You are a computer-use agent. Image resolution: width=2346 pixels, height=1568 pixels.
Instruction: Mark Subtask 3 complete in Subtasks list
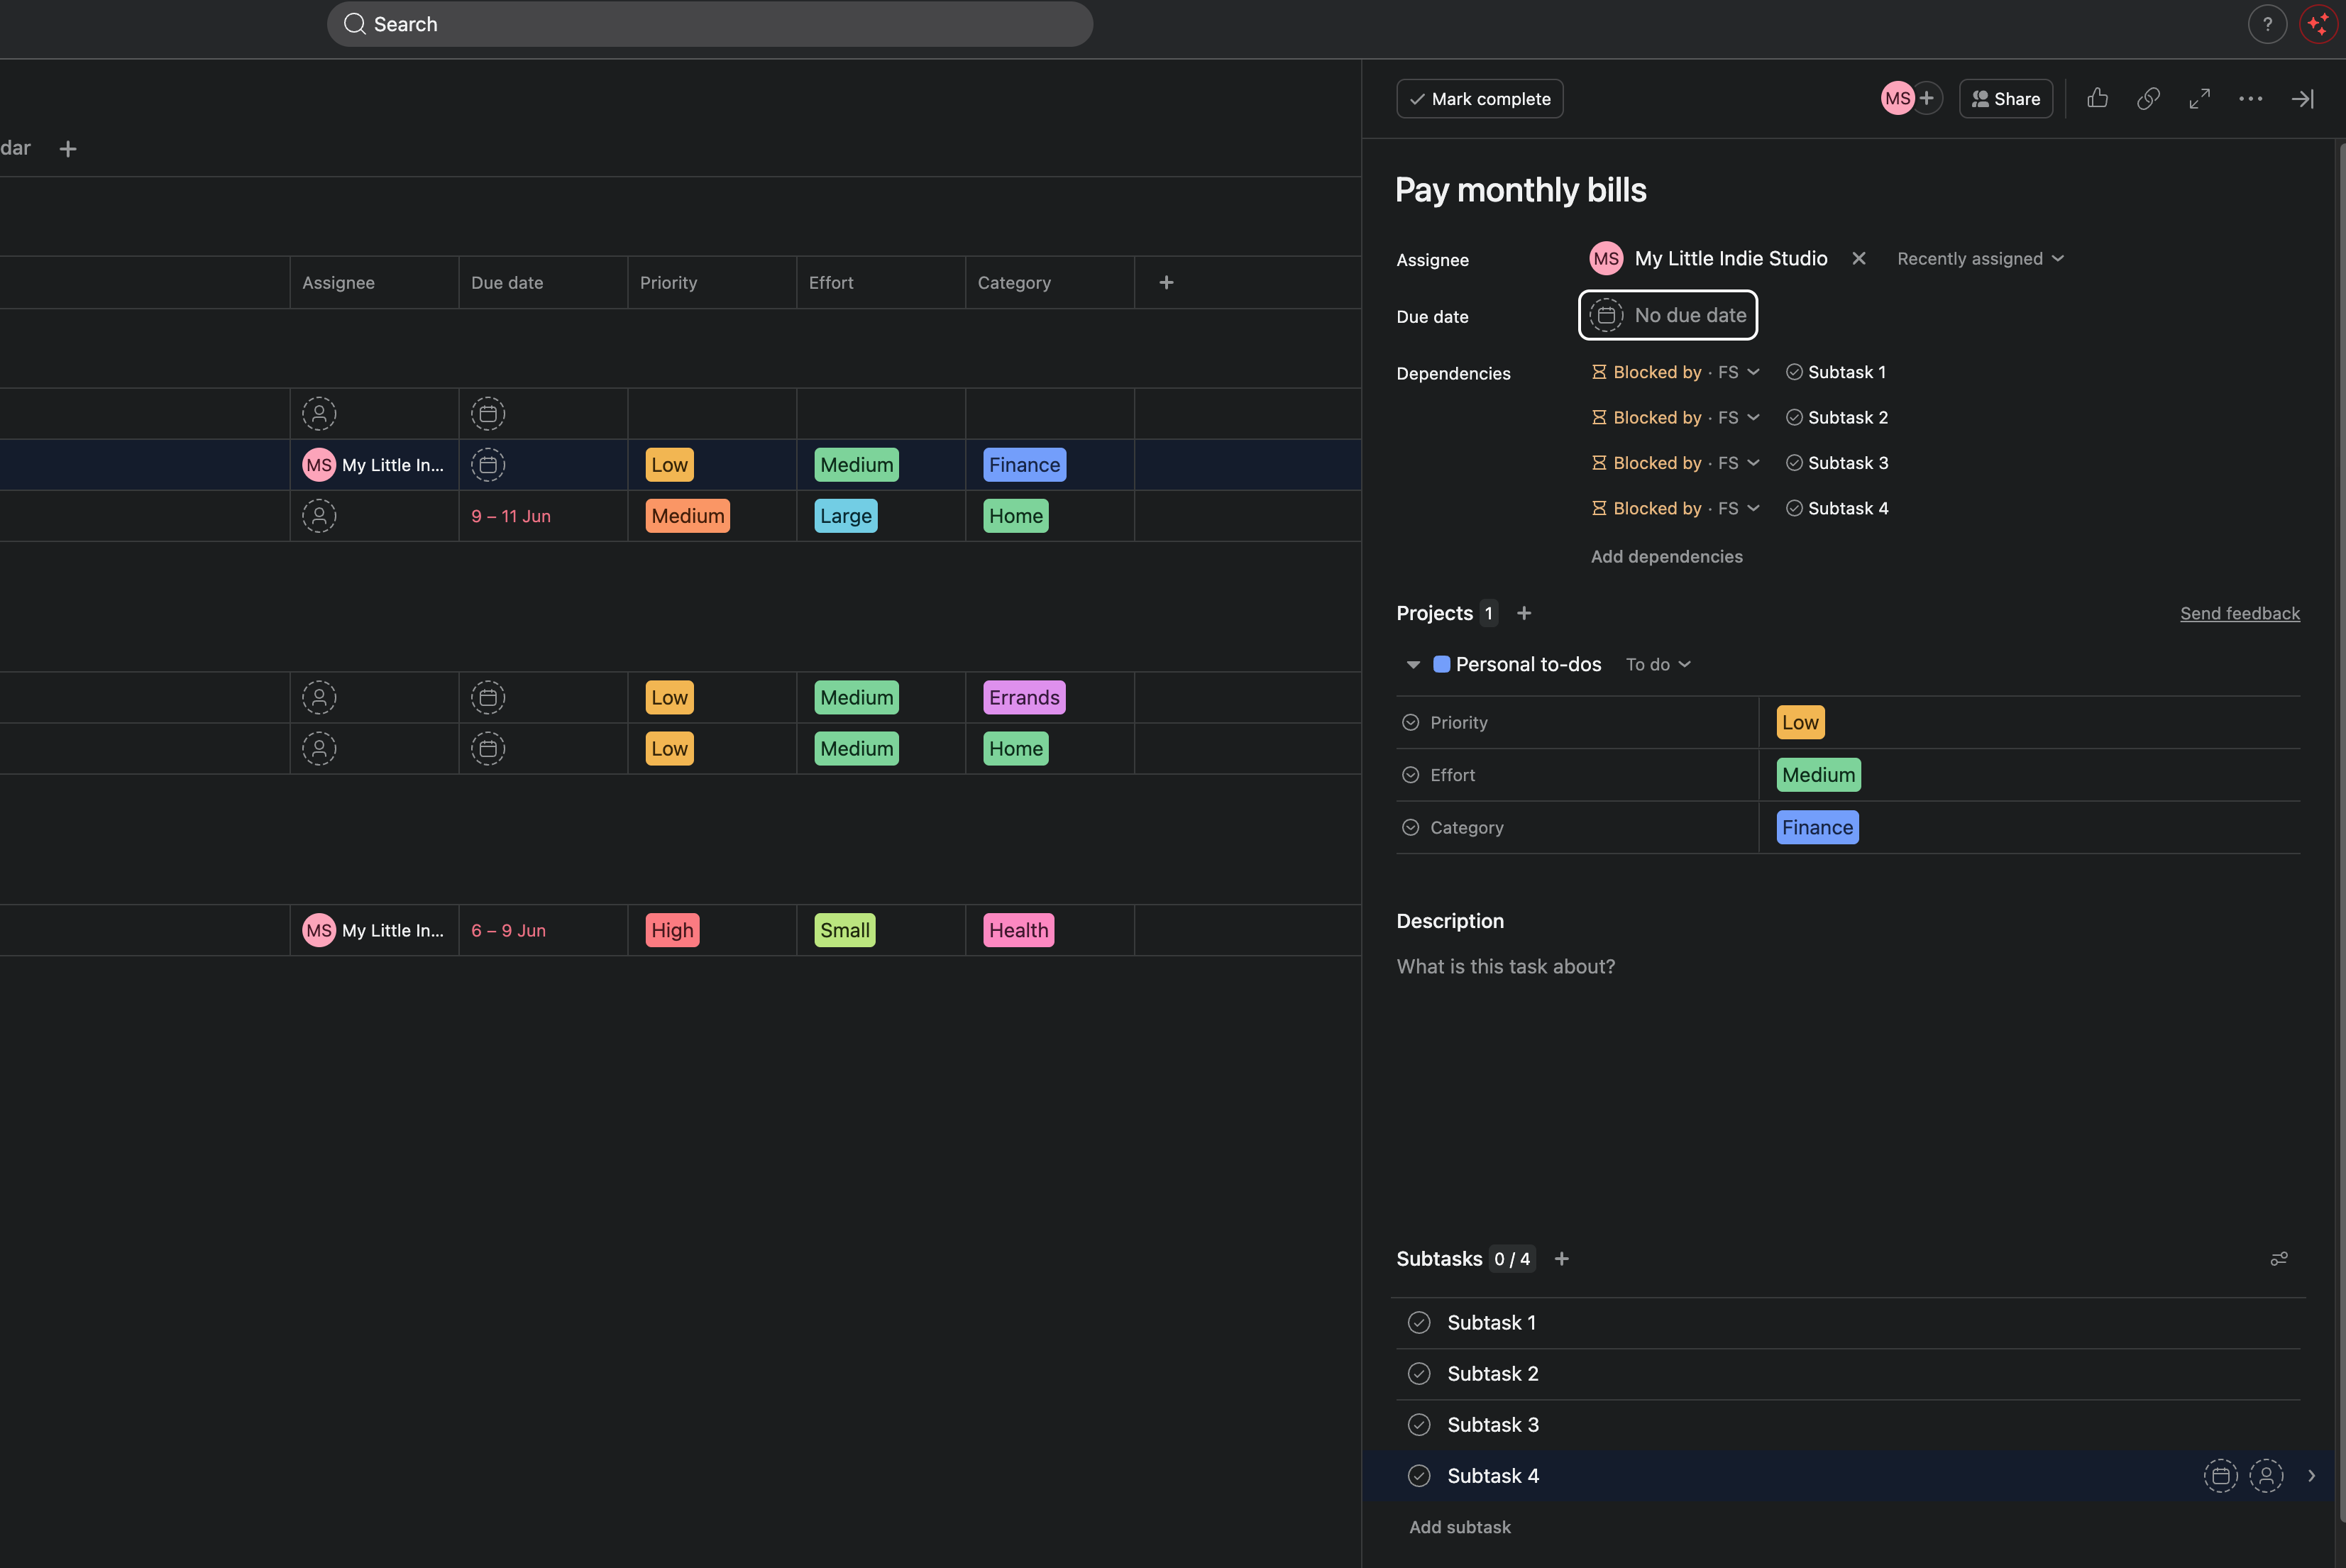click(1418, 1424)
